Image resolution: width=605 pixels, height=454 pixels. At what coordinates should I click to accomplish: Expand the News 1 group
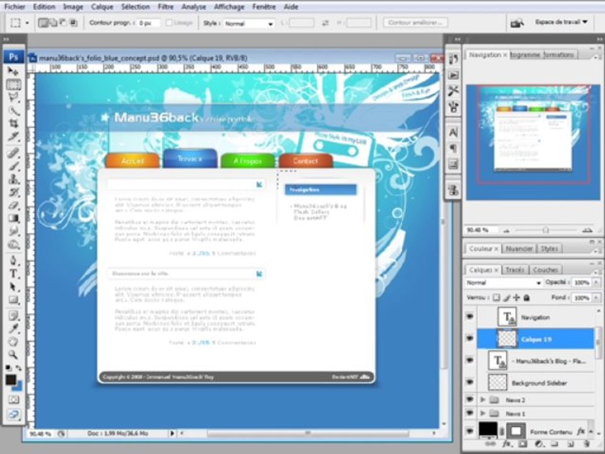coord(483,414)
